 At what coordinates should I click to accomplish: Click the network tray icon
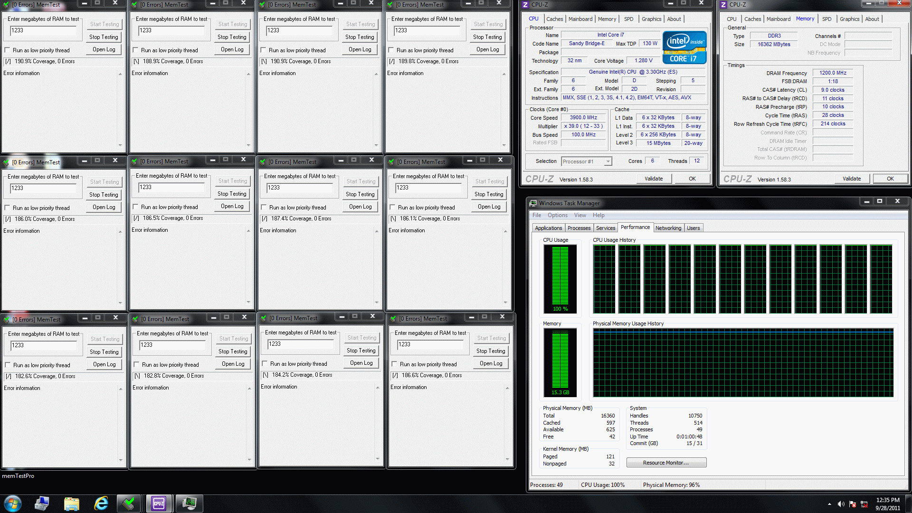(864, 504)
